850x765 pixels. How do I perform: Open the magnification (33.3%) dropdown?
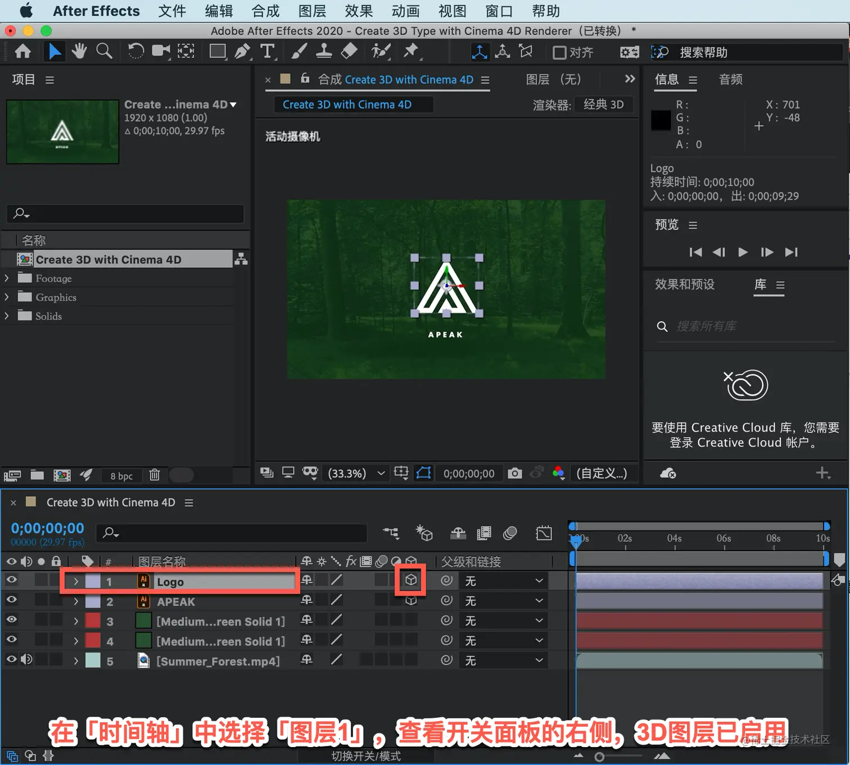coord(356,474)
